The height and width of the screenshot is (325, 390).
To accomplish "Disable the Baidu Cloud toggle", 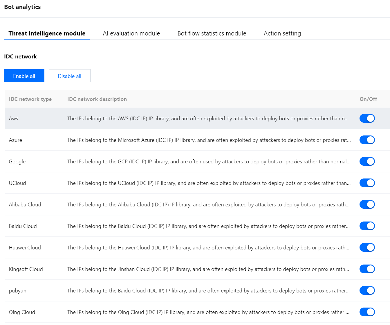I will tap(367, 226).
